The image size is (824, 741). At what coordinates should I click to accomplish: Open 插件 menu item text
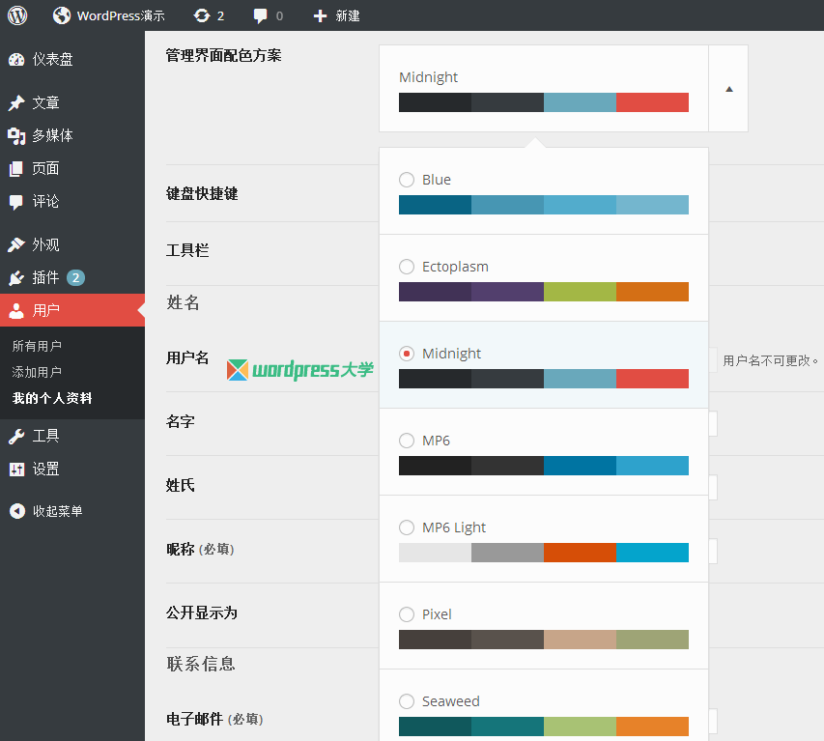pyautogui.click(x=45, y=277)
